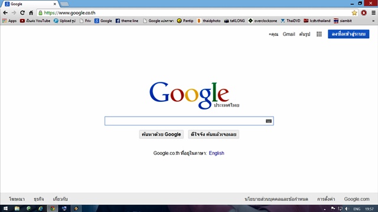Click the address bar URL

(70, 13)
